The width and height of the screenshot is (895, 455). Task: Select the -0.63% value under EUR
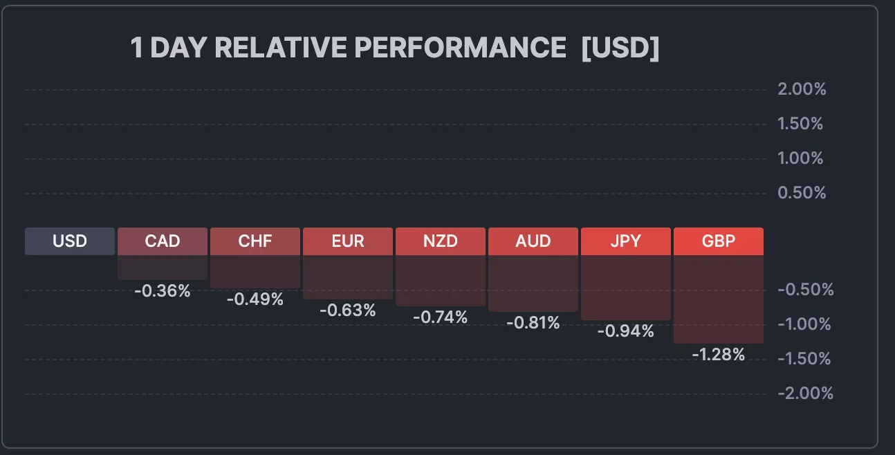(x=348, y=310)
